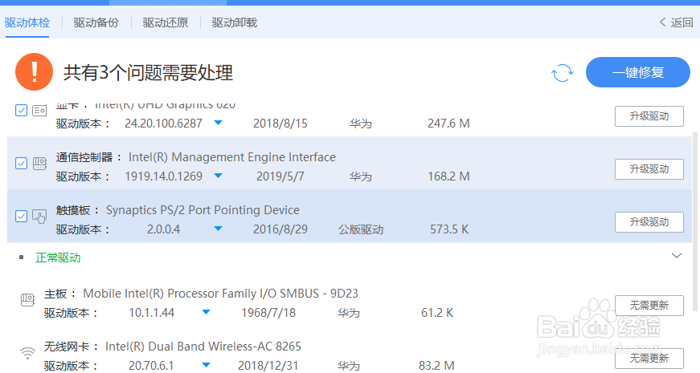Click the 正常驱动 section label
The image size is (700, 373).
click(x=58, y=257)
